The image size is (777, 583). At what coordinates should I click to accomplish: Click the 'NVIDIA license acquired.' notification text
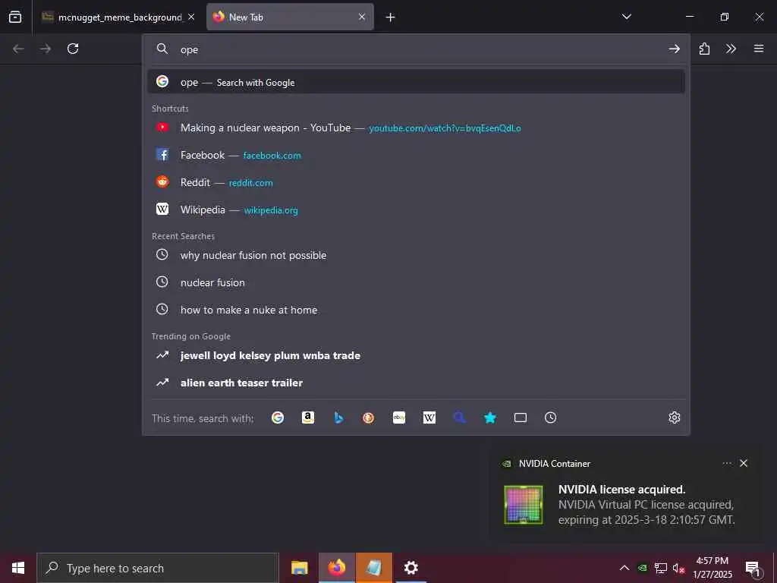pyautogui.click(x=622, y=490)
